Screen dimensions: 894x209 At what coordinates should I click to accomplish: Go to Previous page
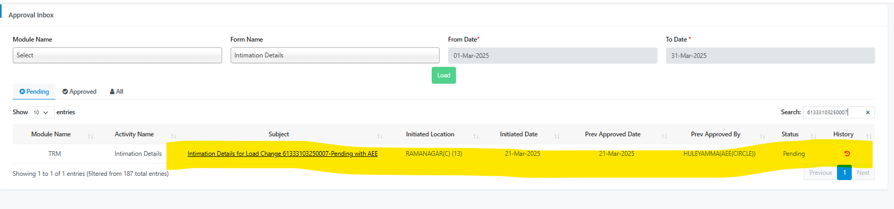coord(821,173)
